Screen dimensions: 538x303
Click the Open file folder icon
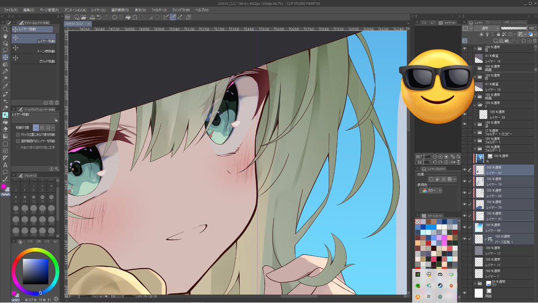tap(84, 17)
